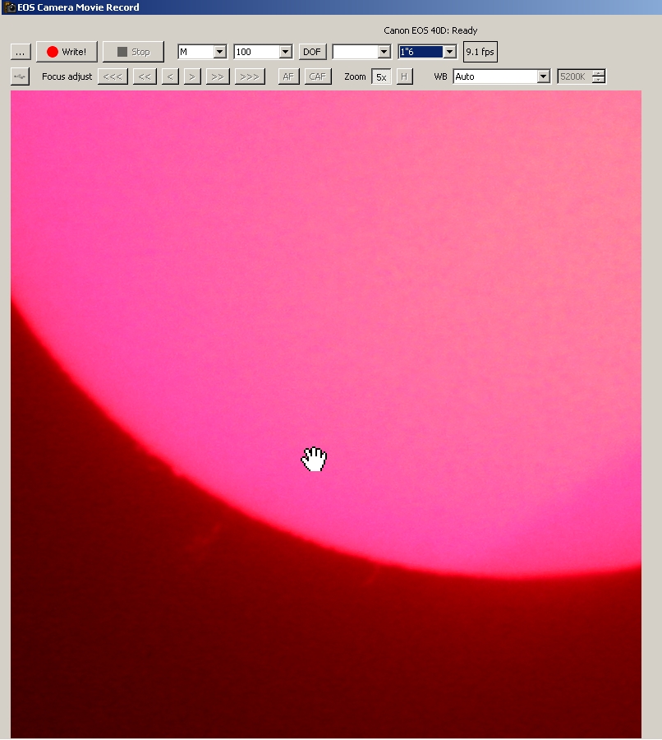662x740 pixels.
Task: Open settings with the ellipsis button
Action: tap(21, 52)
